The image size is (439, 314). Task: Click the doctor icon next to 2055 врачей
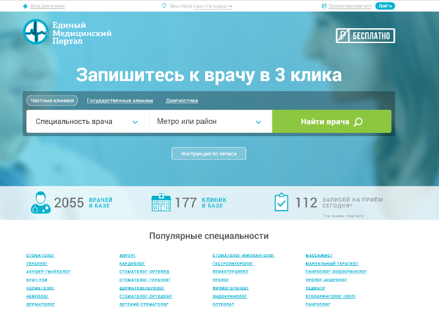click(40, 203)
